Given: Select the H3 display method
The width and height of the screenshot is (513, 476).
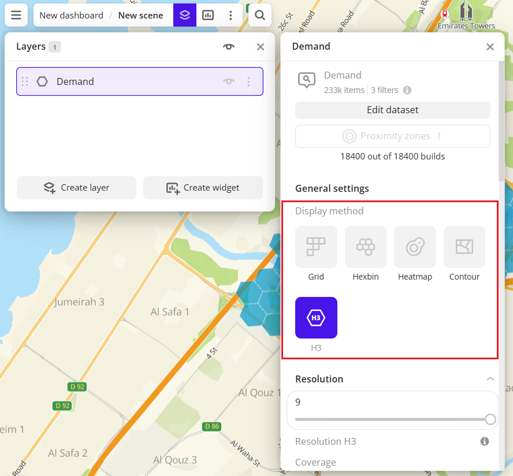Looking at the screenshot, I should (316, 318).
